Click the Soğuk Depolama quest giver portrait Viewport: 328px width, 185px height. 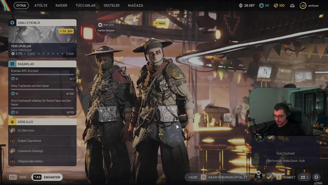pyautogui.click(x=12, y=141)
